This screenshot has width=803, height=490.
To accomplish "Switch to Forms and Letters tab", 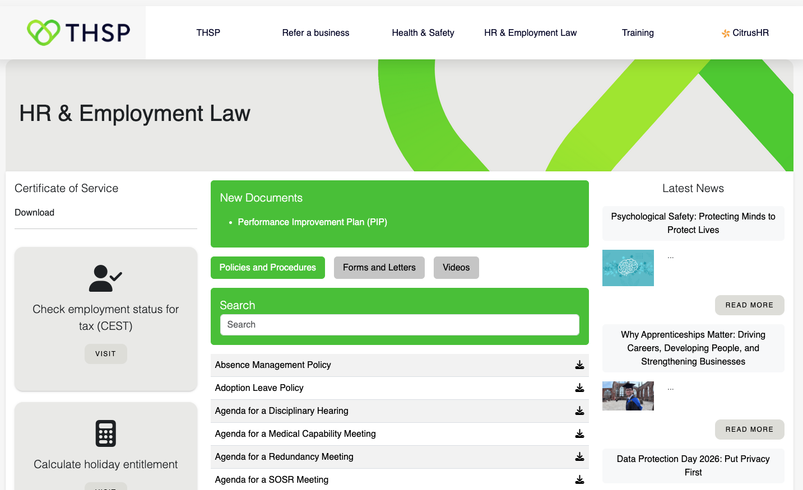I will point(379,268).
